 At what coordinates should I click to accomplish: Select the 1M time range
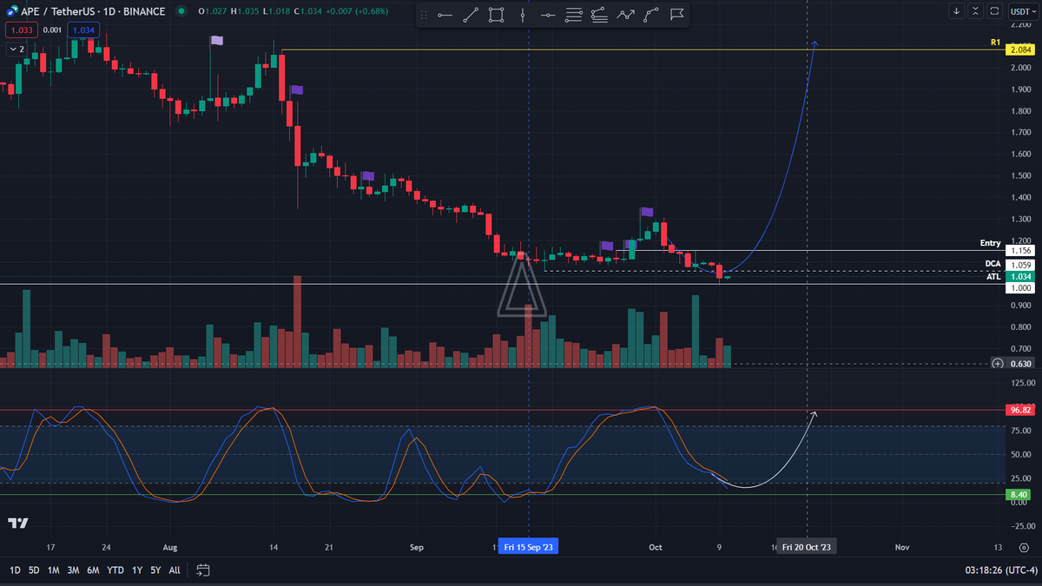[53, 570]
